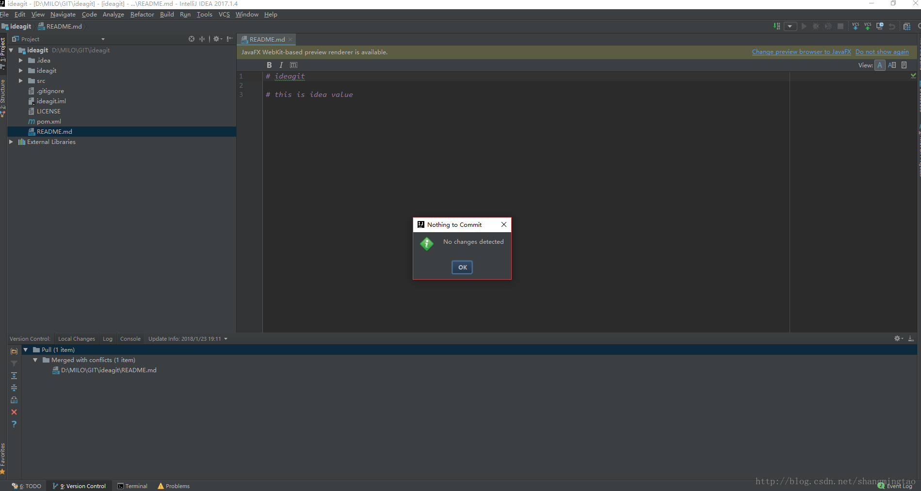Click the Change preview browser to JavaFX link

pos(801,52)
